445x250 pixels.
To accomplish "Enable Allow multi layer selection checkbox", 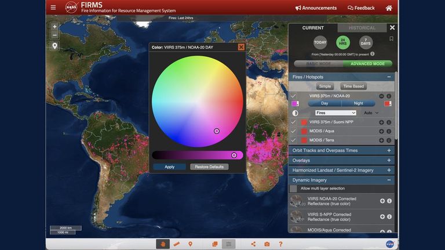I will point(293,189).
